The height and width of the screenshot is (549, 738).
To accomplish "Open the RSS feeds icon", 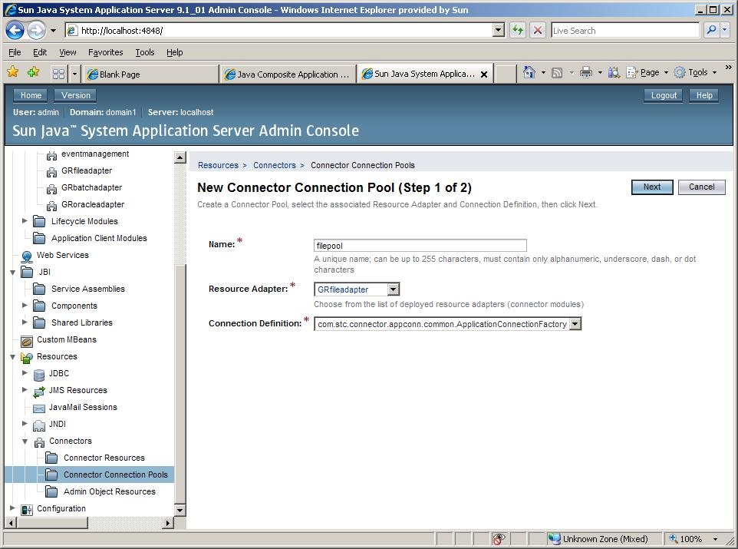I will pyautogui.click(x=557, y=73).
